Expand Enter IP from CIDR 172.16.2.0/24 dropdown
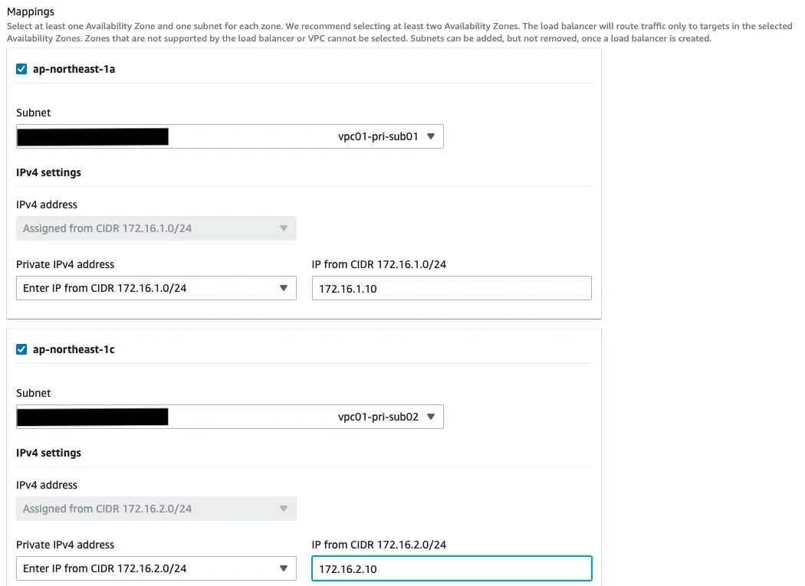Image resolution: width=805 pixels, height=586 pixels. coord(156,568)
